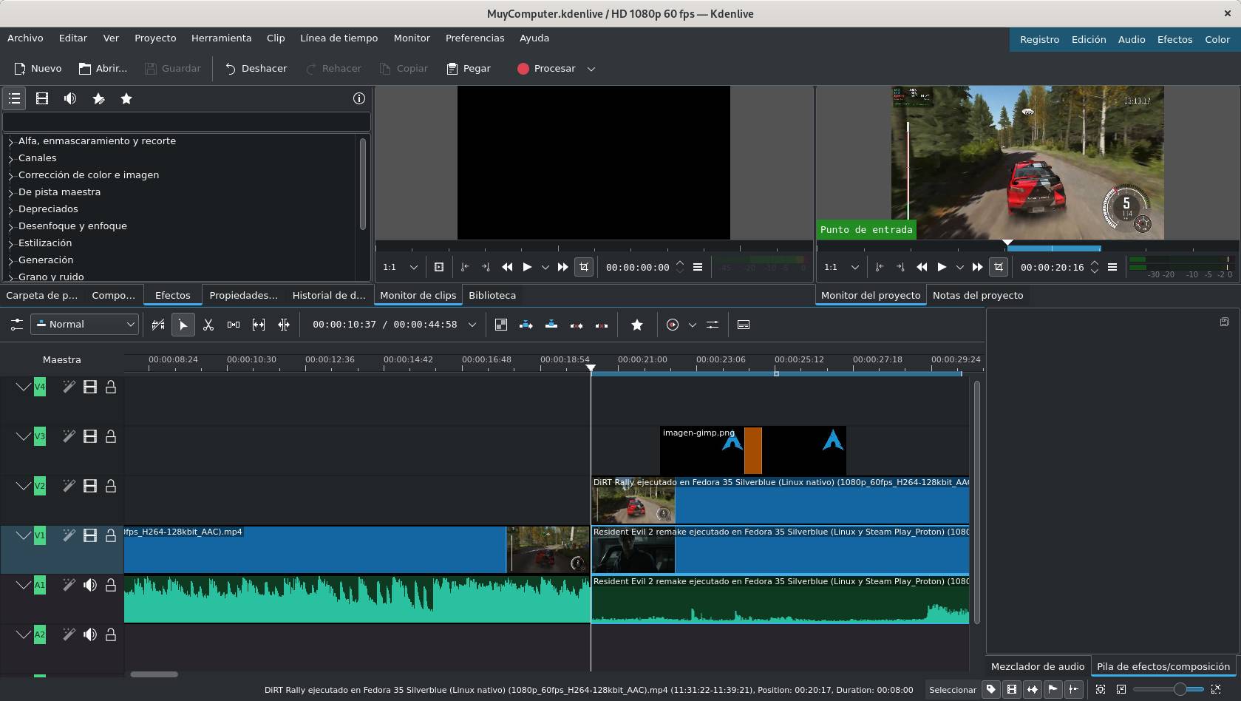The image size is (1241, 701).
Task: Switch to the Biblioteca tab
Action: coord(492,295)
